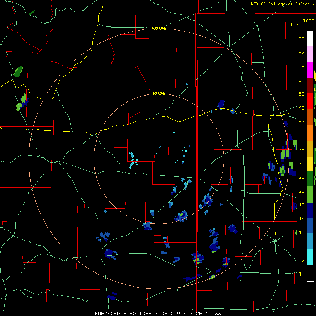Click the light blue legend swatch
The image size is (316, 316).
pyautogui.click(x=310, y=242)
